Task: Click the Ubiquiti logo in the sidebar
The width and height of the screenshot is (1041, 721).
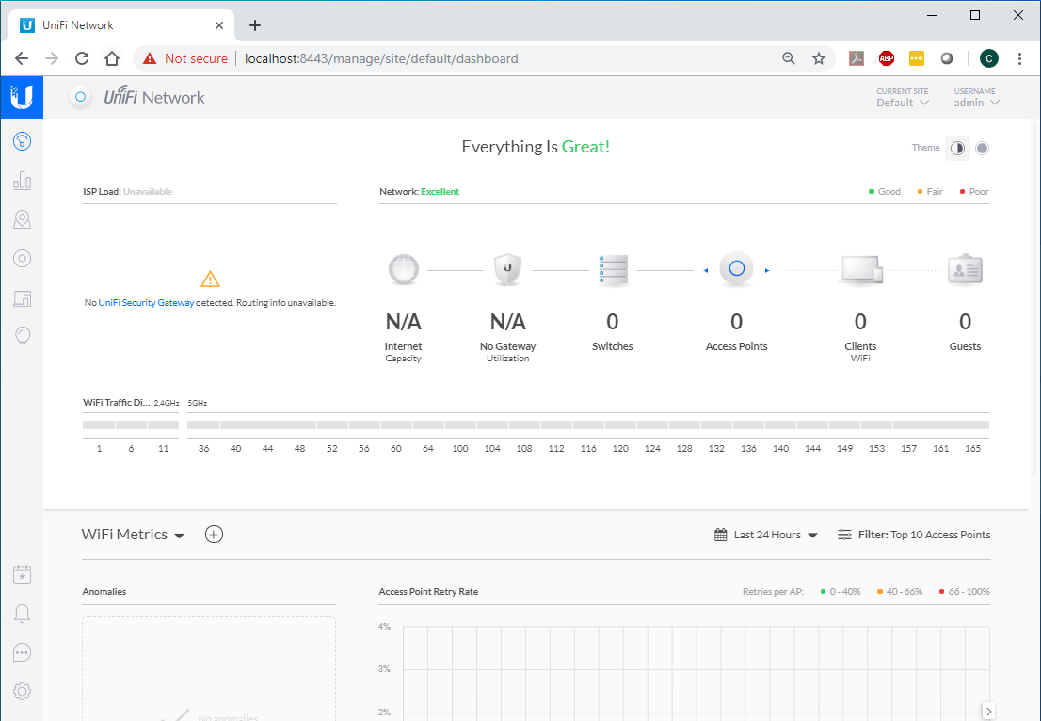Action: point(22,97)
